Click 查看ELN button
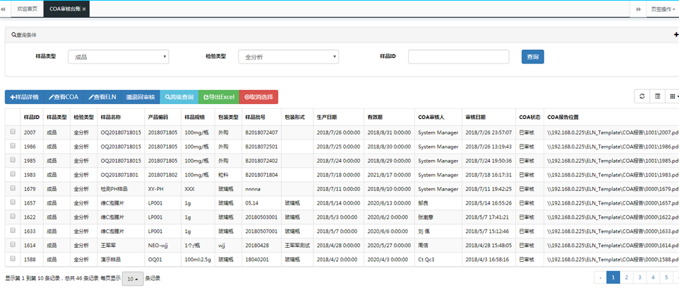 pos(102,97)
